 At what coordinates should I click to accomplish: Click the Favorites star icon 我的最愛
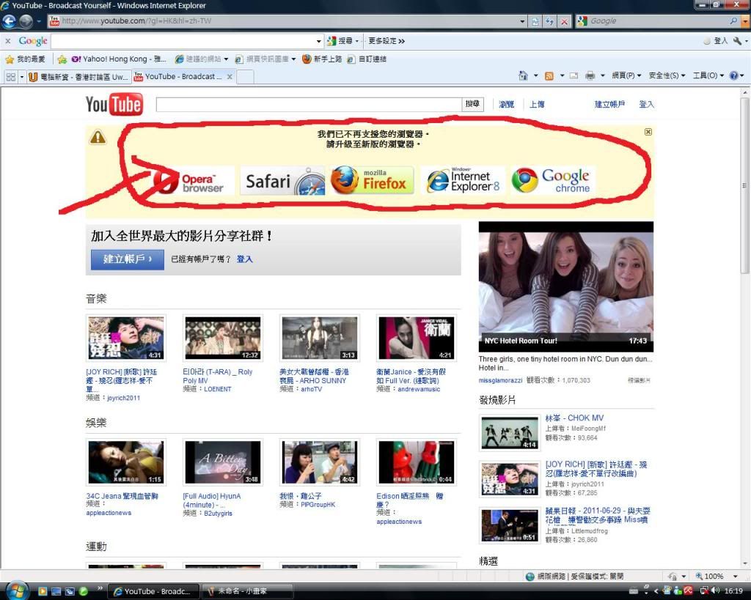pos(9,59)
